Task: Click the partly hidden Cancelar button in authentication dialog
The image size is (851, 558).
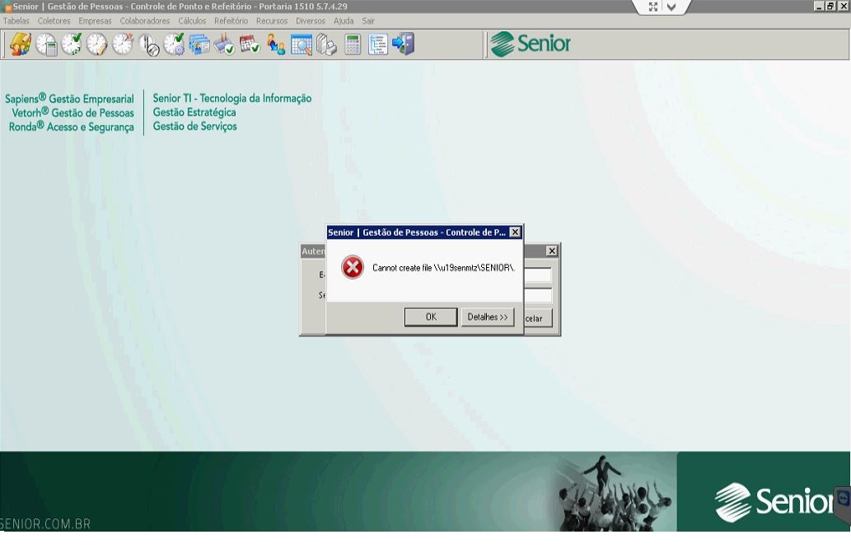Action: point(538,319)
